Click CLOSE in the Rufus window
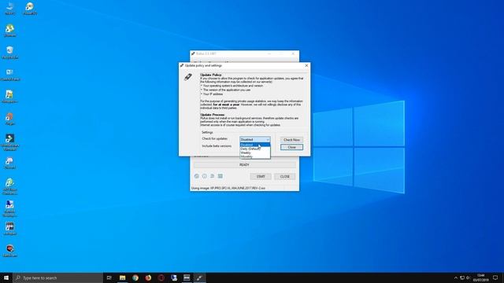The height and width of the screenshot is (283, 504). click(x=285, y=176)
